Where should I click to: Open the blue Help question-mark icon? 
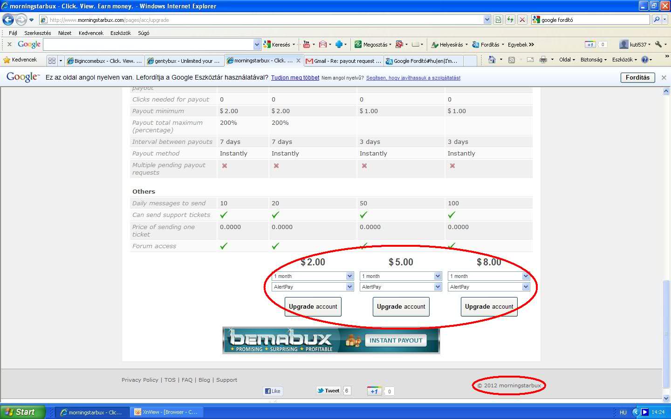coord(645,60)
